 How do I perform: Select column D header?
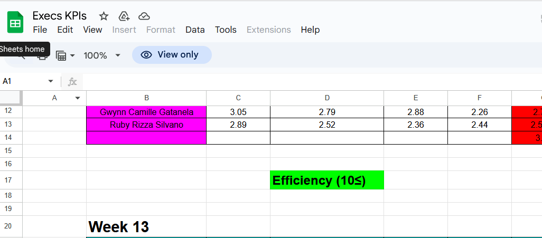pos(327,98)
